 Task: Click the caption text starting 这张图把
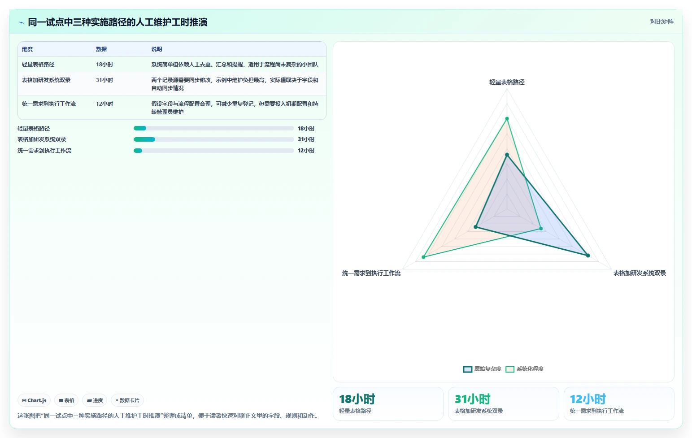pos(169,416)
